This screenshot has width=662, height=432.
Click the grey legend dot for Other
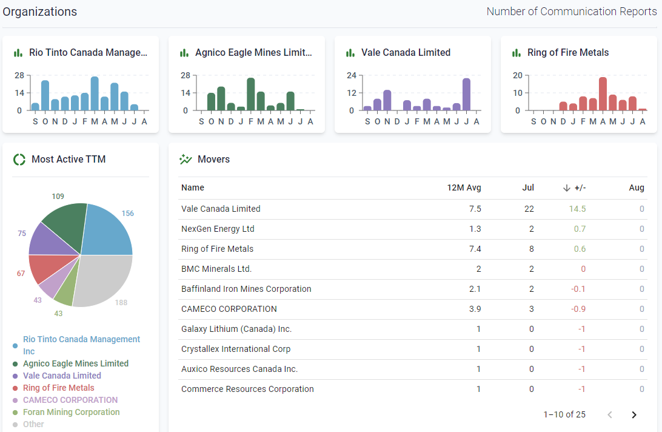pos(15,425)
